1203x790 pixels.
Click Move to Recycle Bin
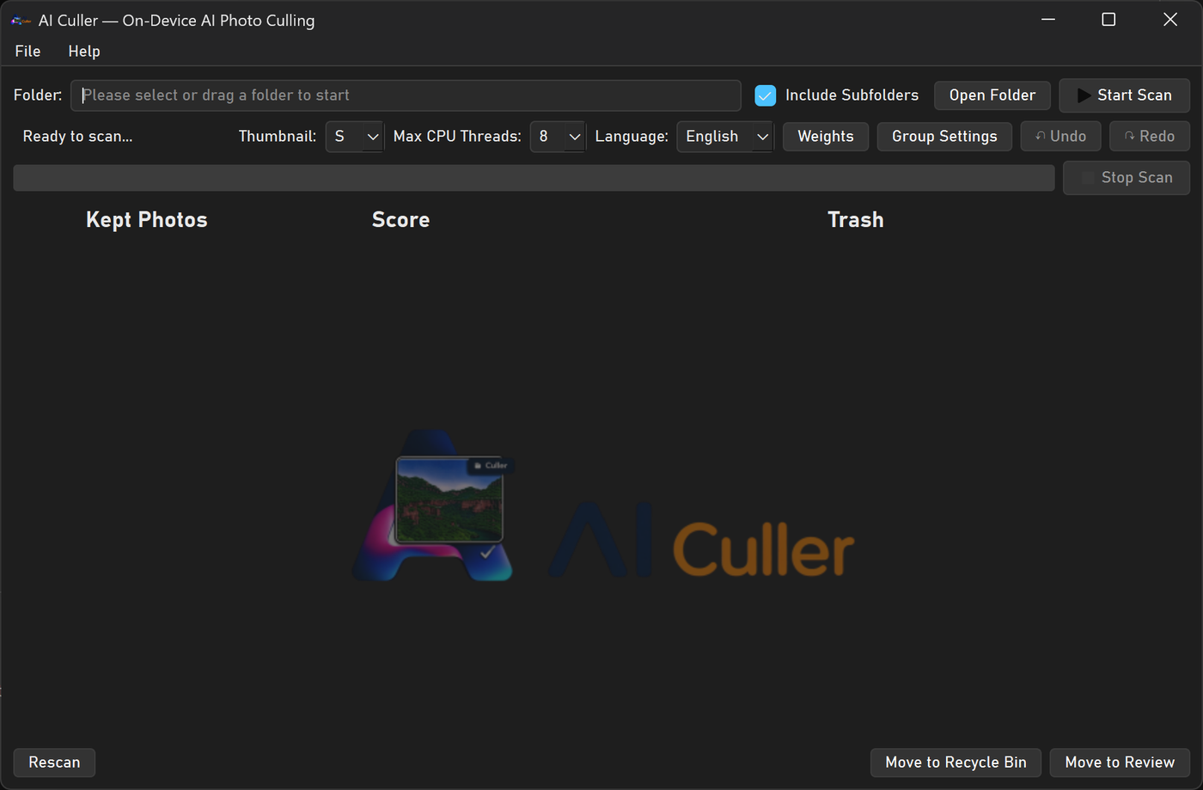coord(956,762)
